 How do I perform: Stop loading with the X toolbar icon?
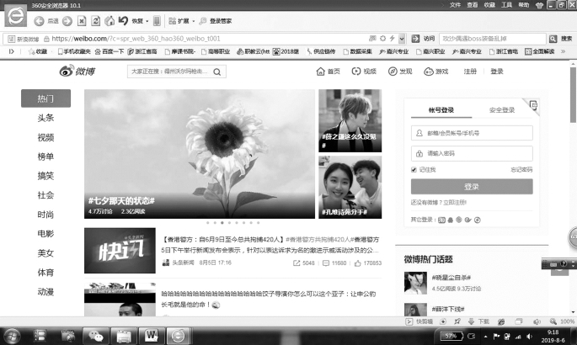point(82,21)
